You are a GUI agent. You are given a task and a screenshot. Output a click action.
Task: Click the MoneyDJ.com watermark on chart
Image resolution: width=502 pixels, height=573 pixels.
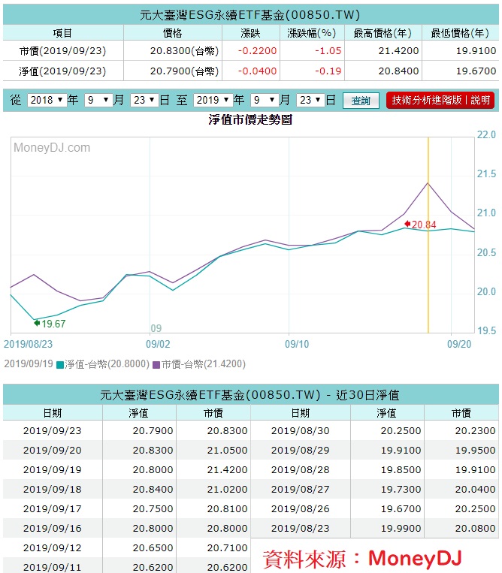pyautogui.click(x=52, y=148)
